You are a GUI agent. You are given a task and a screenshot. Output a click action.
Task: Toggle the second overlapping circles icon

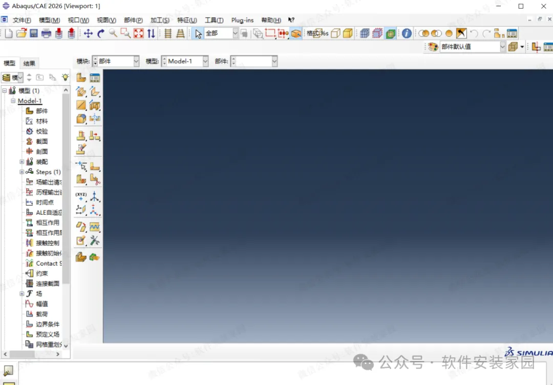pyautogui.click(x=436, y=33)
